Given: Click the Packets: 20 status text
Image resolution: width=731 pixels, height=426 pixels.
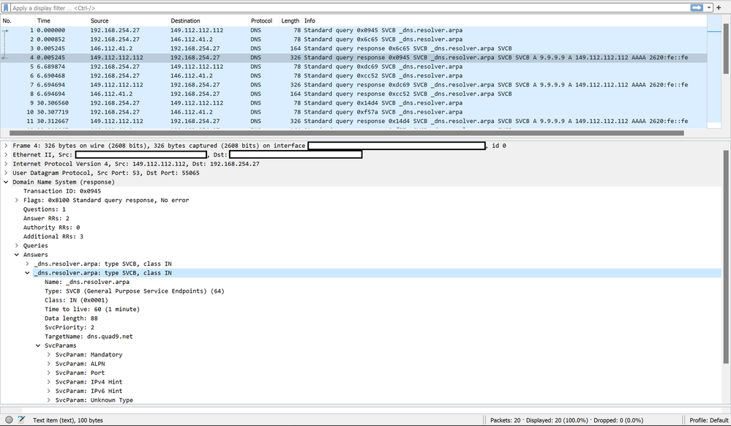Looking at the screenshot, I should [x=567, y=420].
